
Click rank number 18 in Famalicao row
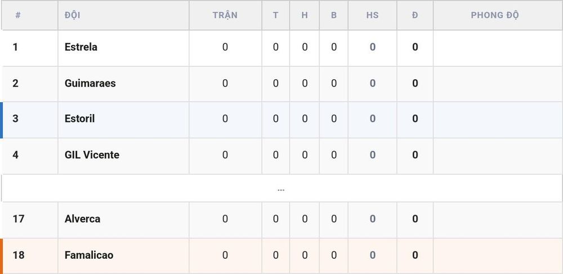point(19,255)
